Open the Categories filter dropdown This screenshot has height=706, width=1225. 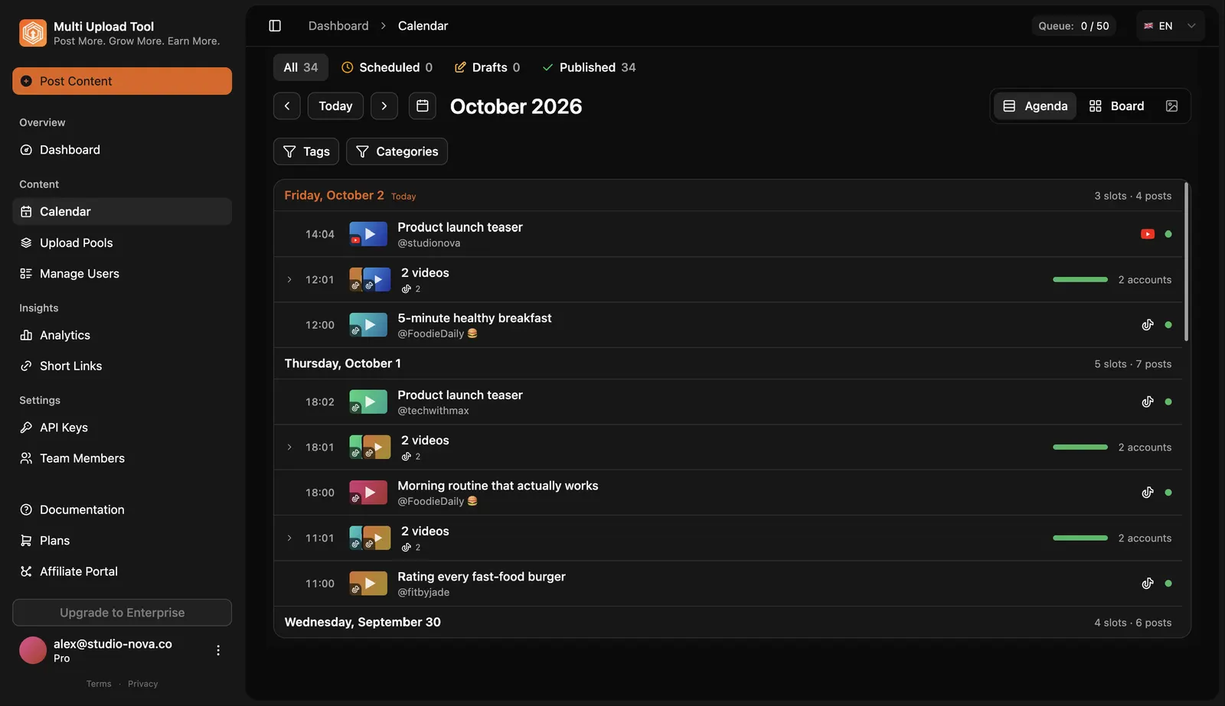(397, 151)
